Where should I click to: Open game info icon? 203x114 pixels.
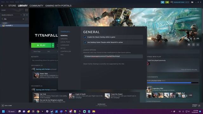click(x=193, y=45)
